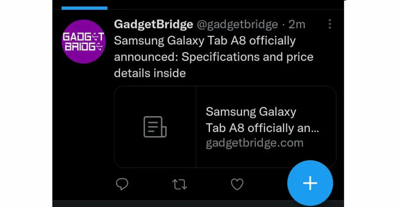Viewport: 398px width, 207px height.
Task: Click the article document icon in link card
Action: point(155,127)
